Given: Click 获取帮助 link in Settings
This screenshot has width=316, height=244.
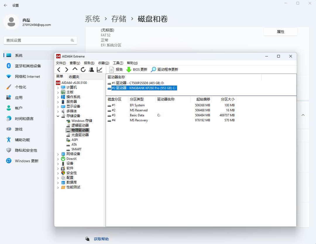Looking at the screenshot, I should click(x=101, y=239).
